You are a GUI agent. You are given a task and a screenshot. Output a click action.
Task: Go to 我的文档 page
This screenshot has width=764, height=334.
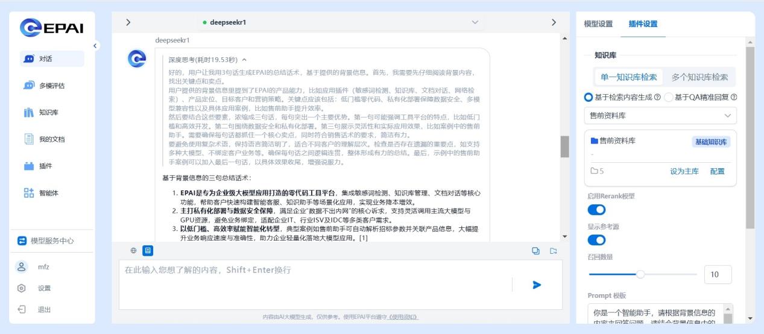tap(52, 139)
